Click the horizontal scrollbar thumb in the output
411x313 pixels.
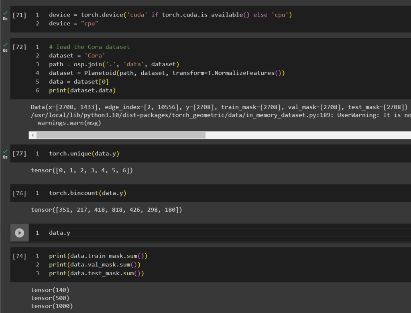[120, 135]
